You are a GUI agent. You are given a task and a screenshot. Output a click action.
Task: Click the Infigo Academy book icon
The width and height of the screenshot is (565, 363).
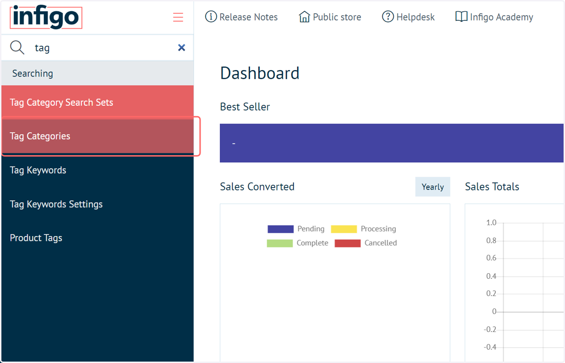coord(461,17)
